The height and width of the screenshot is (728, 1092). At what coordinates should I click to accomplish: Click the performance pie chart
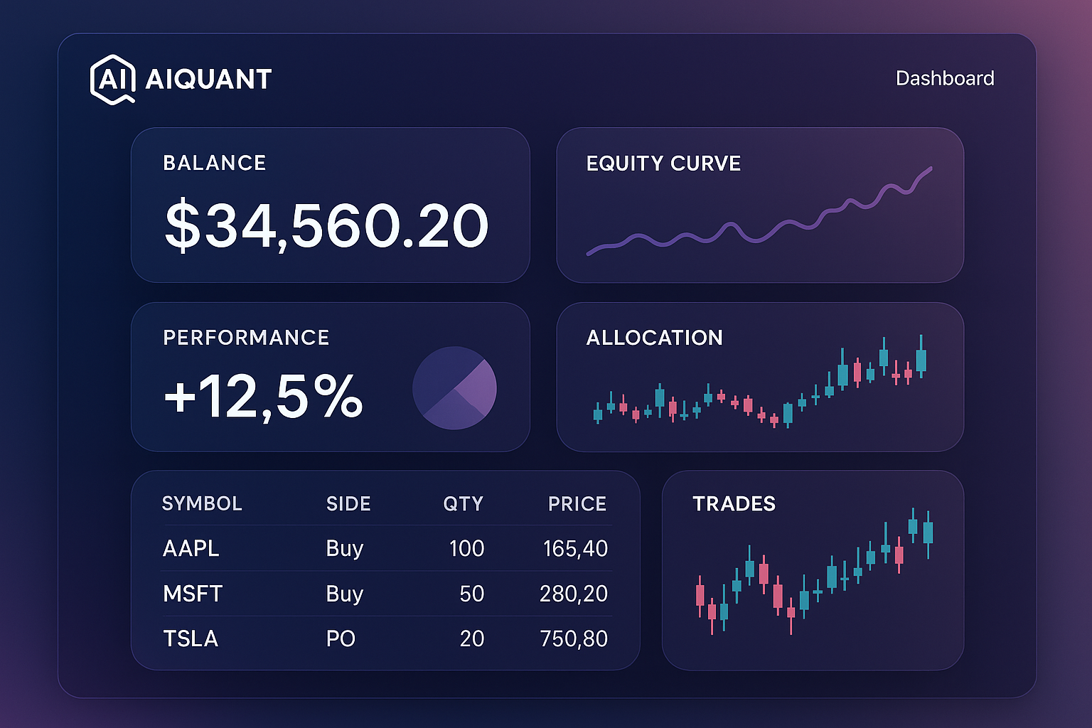tap(454, 388)
